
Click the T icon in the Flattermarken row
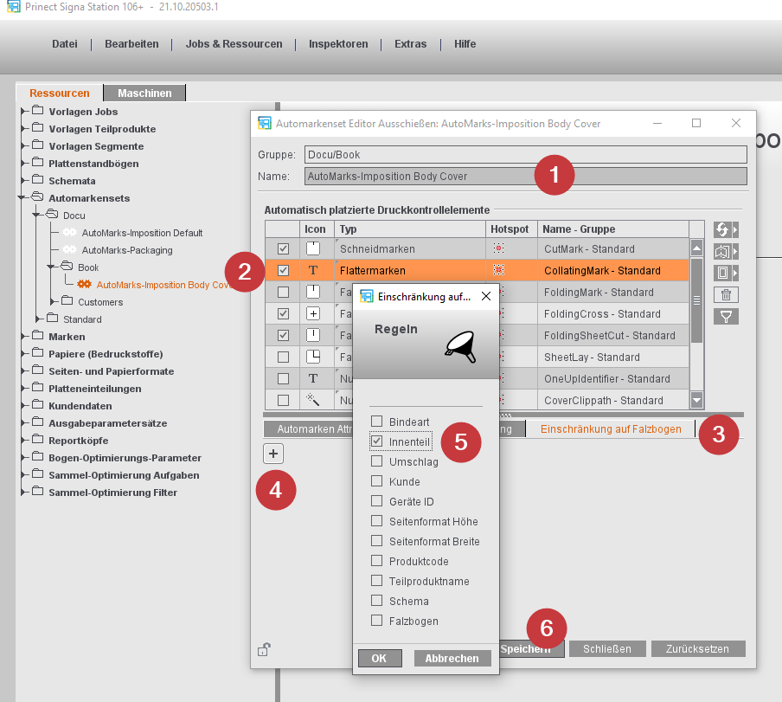pyautogui.click(x=312, y=270)
